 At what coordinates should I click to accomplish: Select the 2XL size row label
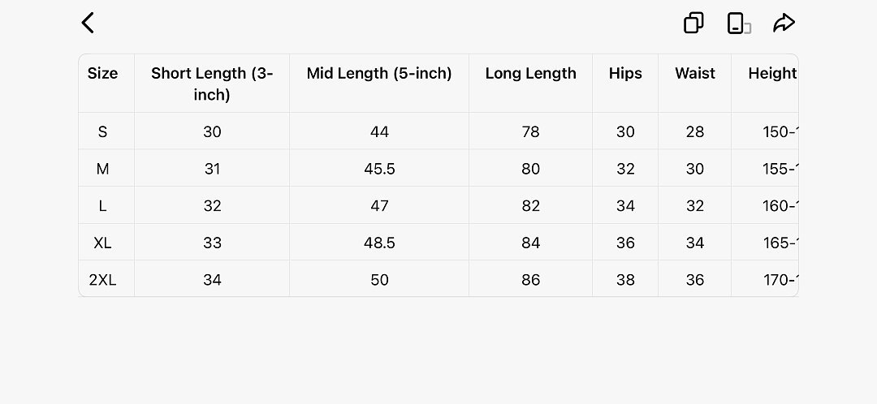click(103, 279)
